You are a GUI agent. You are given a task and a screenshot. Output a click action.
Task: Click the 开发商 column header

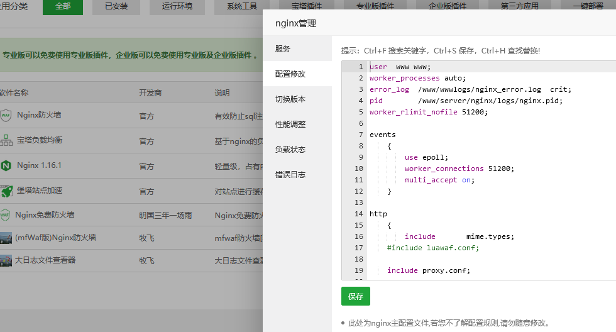coord(150,92)
